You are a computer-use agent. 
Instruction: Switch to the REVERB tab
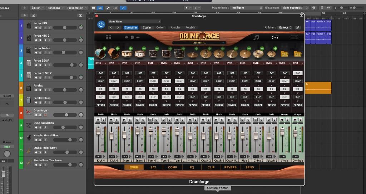(x=231, y=167)
